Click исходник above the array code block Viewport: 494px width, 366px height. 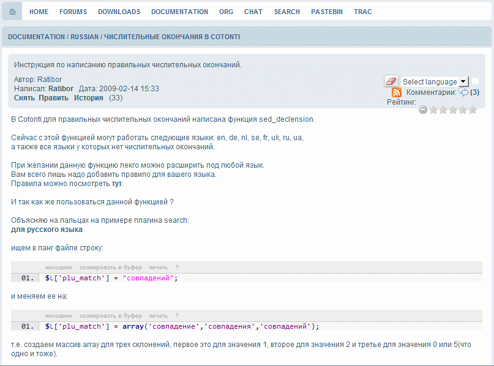pos(59,316)
